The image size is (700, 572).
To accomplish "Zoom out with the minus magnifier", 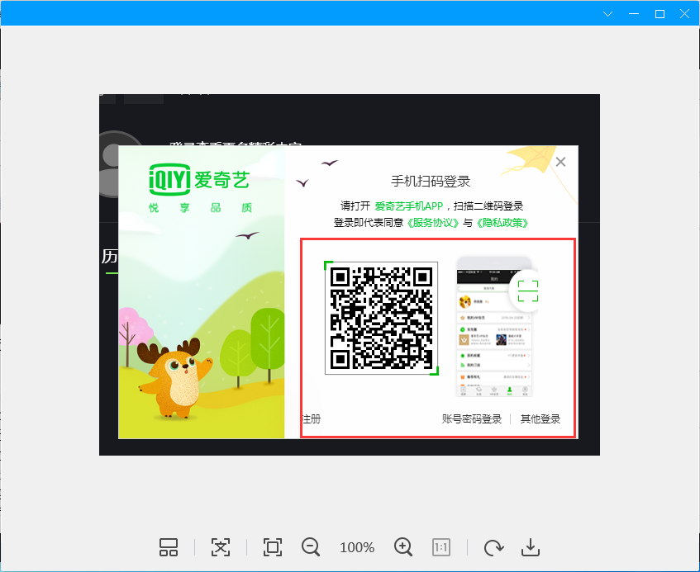I will point(311,547).
